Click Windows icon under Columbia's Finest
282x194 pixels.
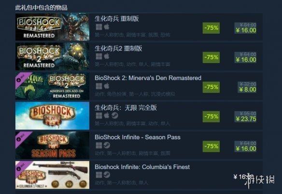[x=99, y=175]
